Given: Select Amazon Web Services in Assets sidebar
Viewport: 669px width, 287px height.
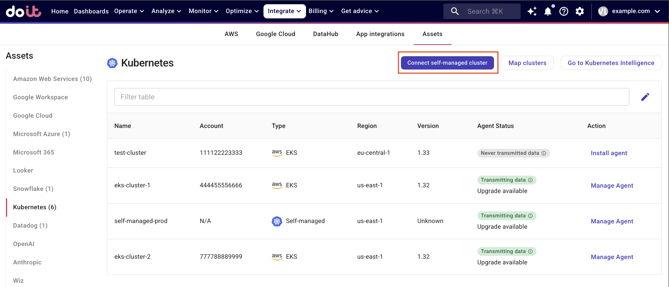Looking at the screenshot, I should tap(52, 79).
